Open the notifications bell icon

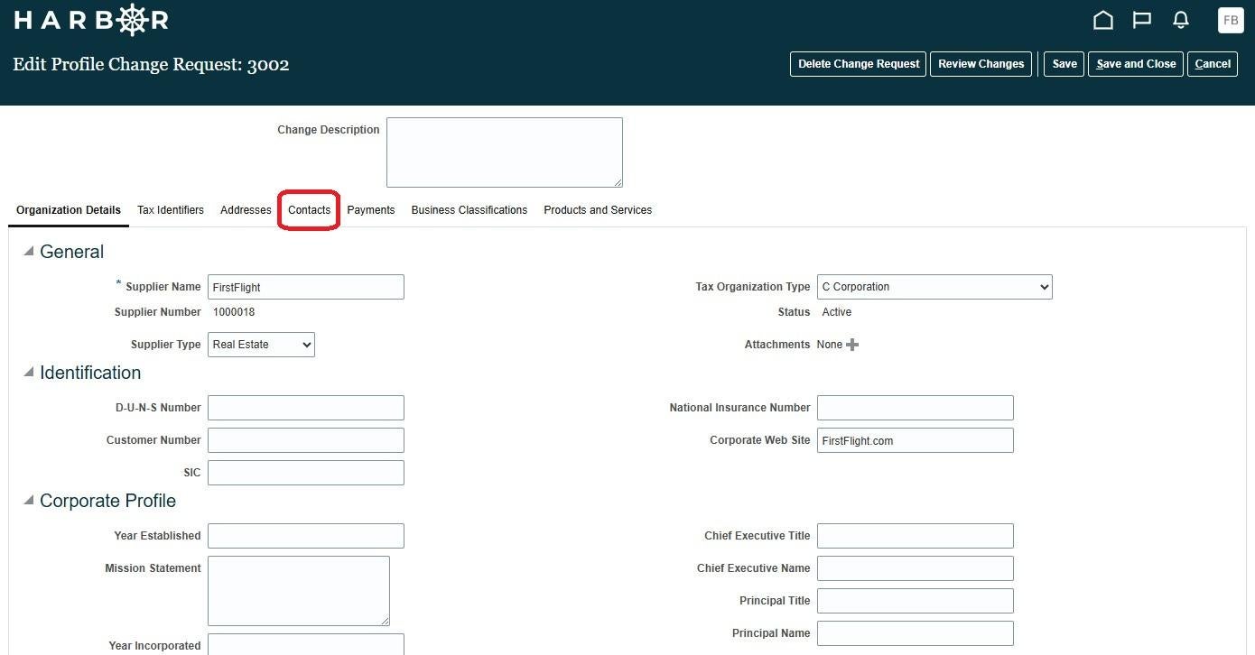[x=1180, y=20]
